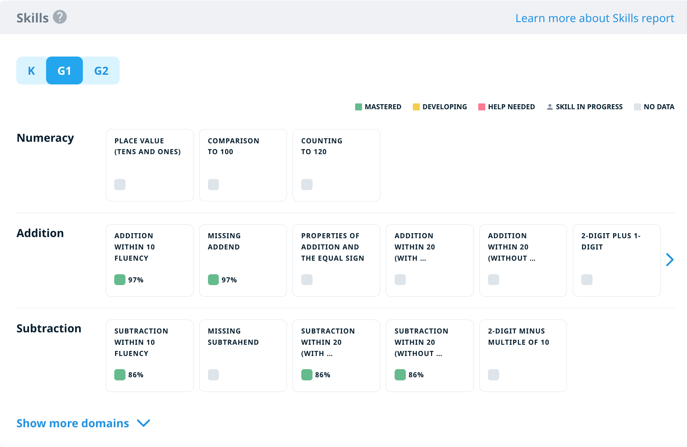This screenshot has width=687, height=447.
Task: Click the chevron next to Show more domains
Action: point(144,423)
